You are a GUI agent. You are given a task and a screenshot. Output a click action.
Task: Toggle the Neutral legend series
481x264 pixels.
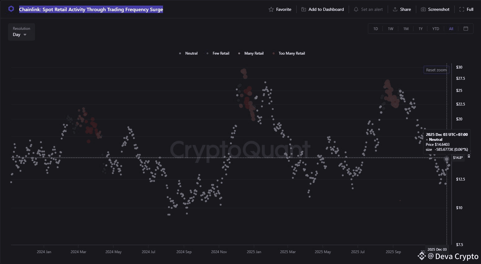pyautogui.click(x=188, y=53)
